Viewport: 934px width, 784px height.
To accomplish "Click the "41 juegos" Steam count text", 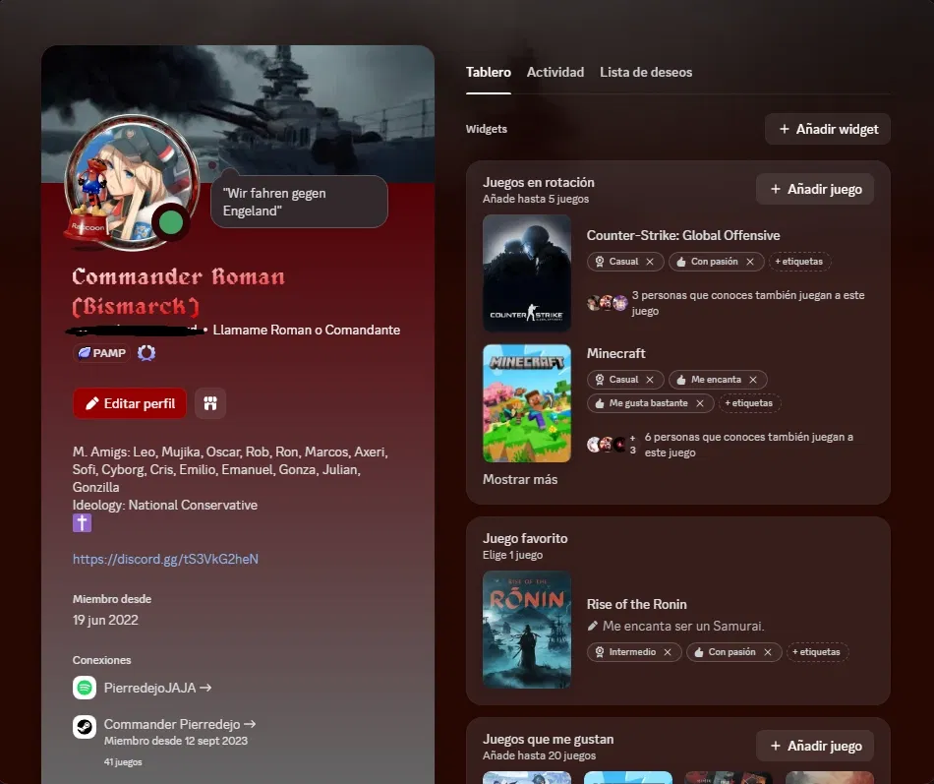I will 123,762.
